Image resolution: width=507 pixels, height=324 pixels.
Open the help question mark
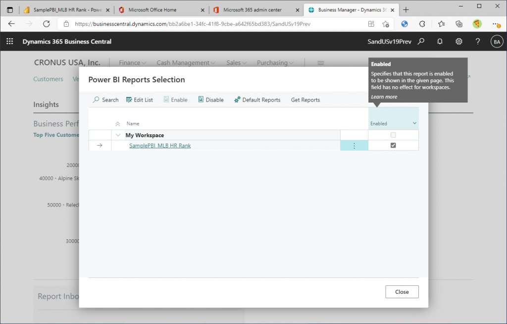(x=478, y=42)
